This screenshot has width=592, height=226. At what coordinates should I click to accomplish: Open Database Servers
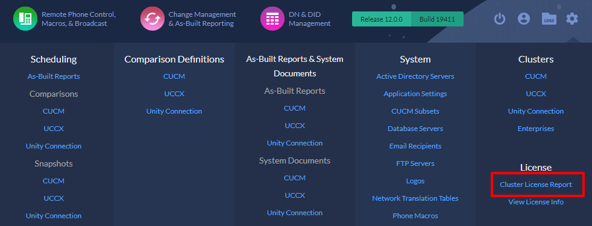click(415, 129)
